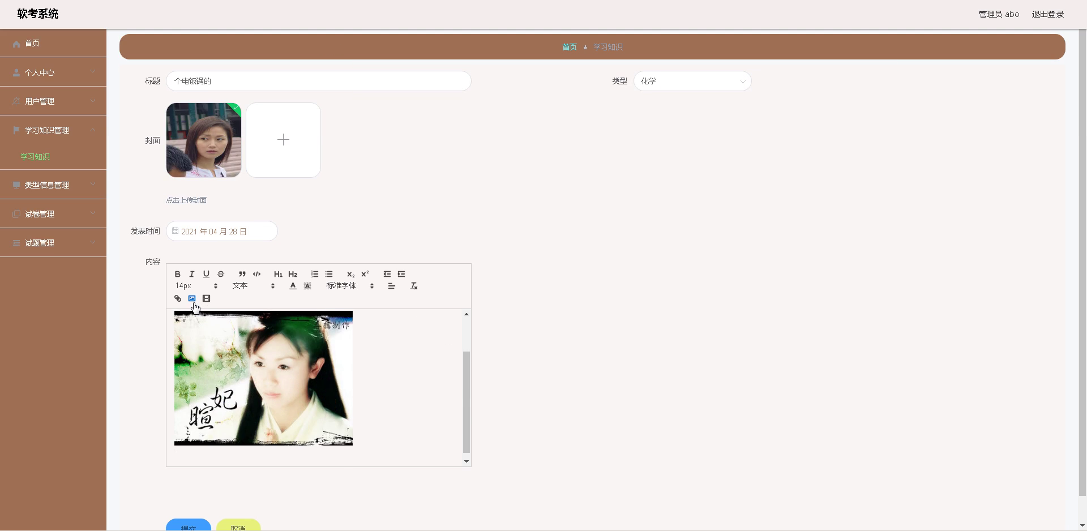Open the 文本 paragraph style dropdown
Viewport: 1087px width, 531px height.
(x=253, y=286)
